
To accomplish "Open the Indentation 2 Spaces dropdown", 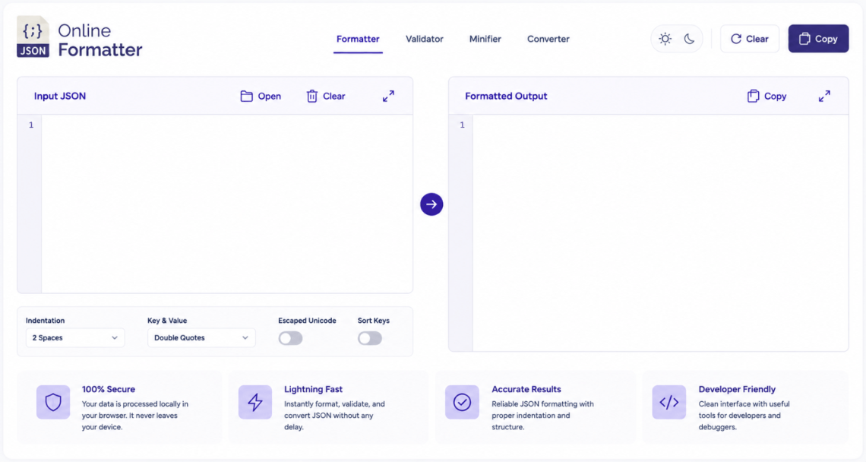I will (x=75, y=337).
